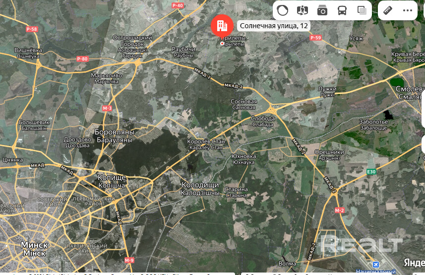
Task: Open the Солнечная улица, 12 address label
Action: [x=274, y=26]
